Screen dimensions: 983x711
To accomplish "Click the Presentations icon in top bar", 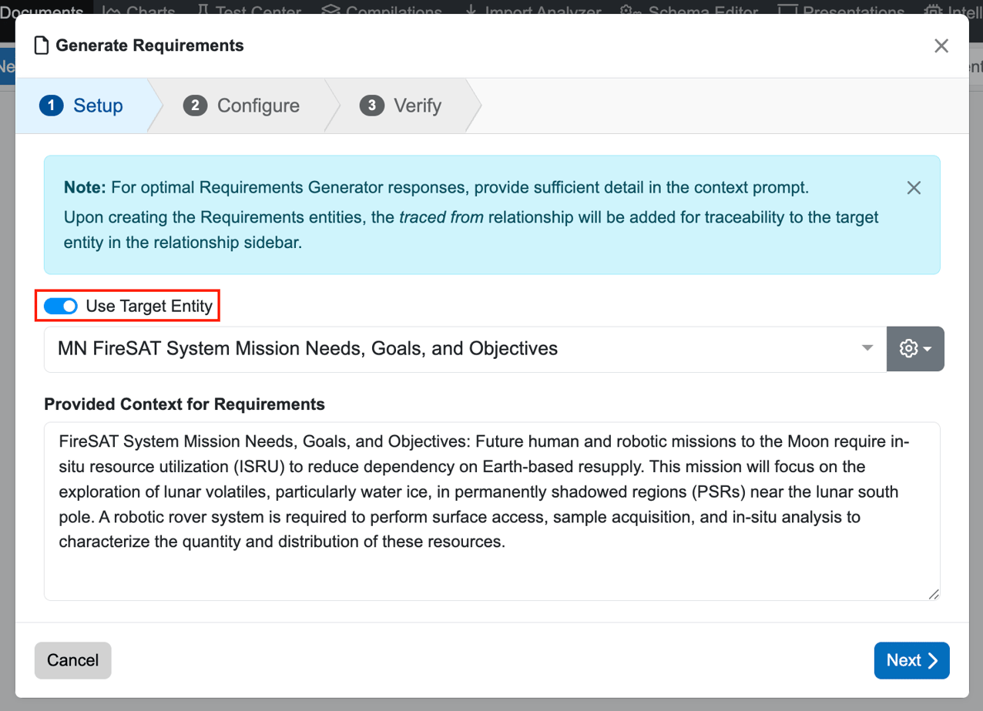I will (787, 11).
